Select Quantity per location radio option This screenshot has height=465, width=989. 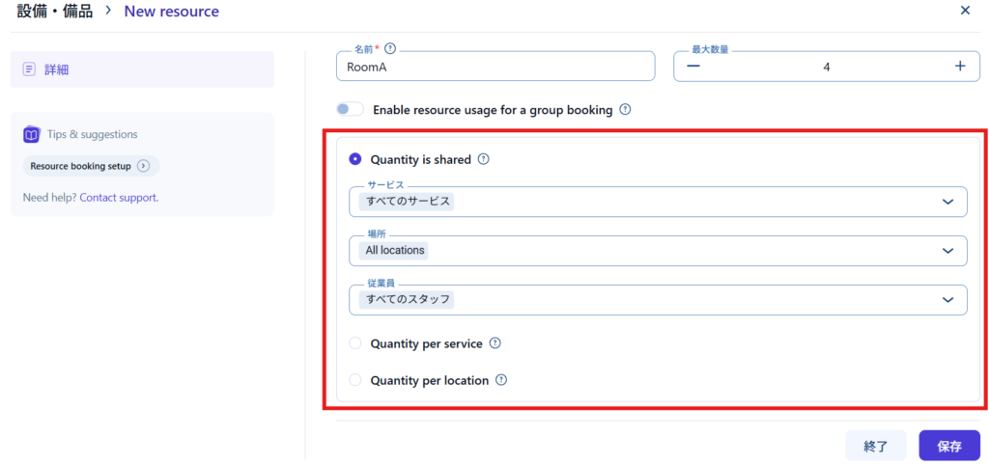click(x=355, y=380)
